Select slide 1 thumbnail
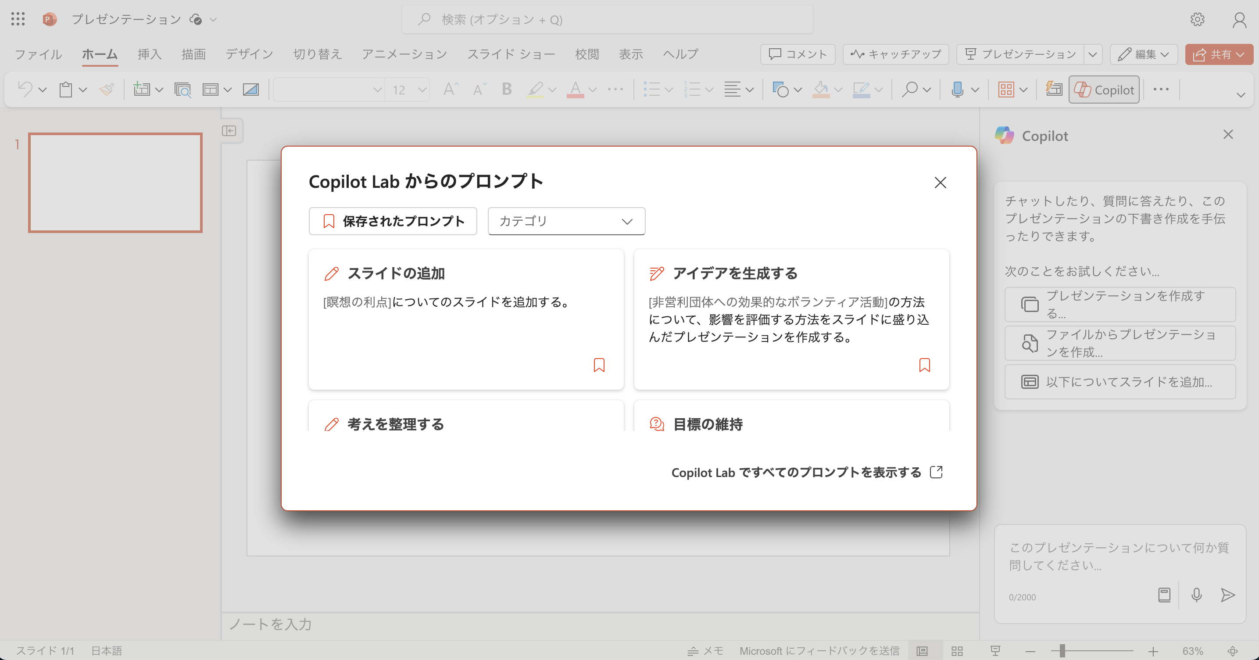Image resolution: width=1259 pixels, height=660 pixels. point(115,183)
